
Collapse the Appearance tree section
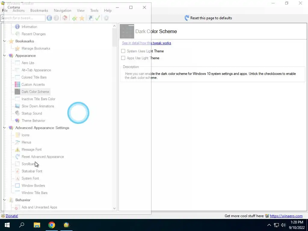5,56
